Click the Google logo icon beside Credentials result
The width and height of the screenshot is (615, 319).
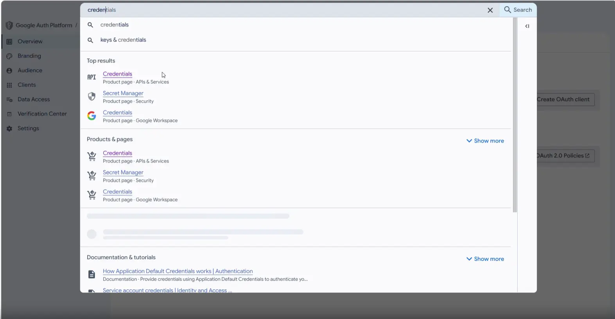(91, 116)
